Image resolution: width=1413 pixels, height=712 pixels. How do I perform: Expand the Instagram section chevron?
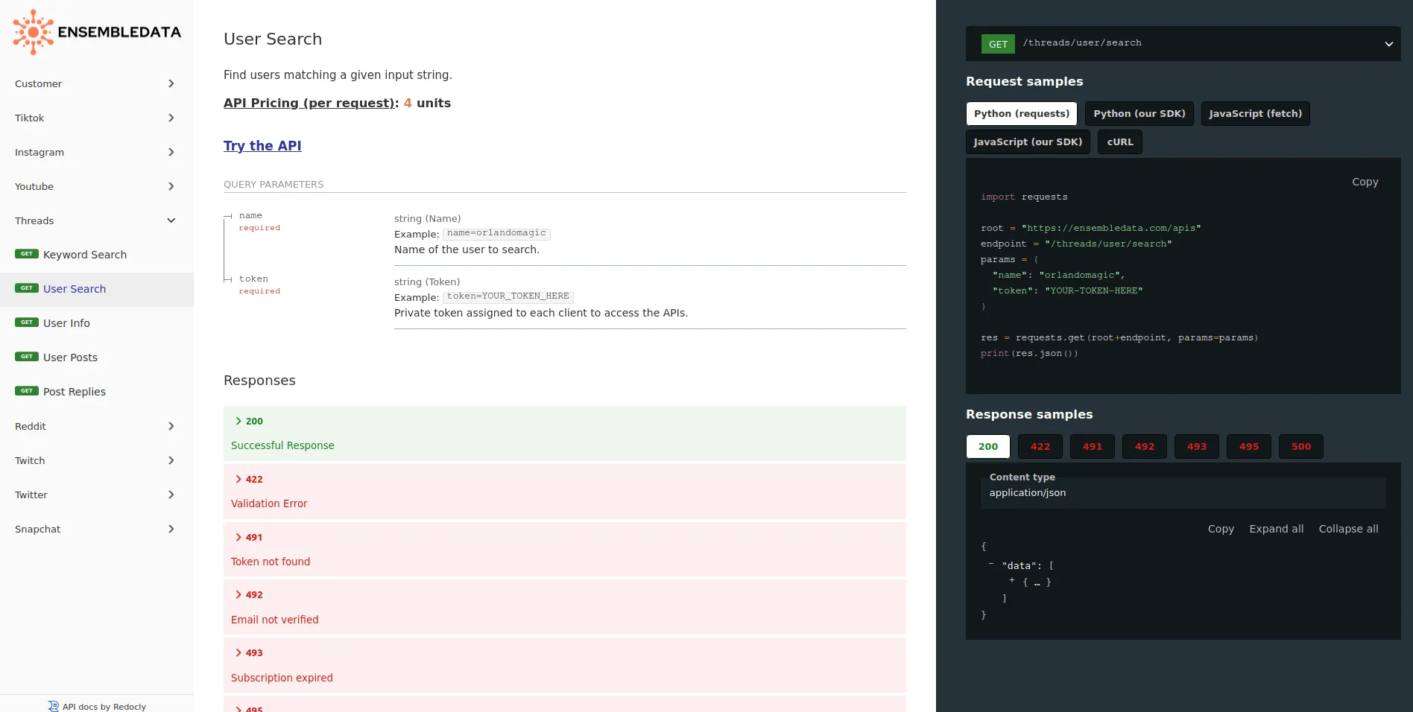point(171,152)
